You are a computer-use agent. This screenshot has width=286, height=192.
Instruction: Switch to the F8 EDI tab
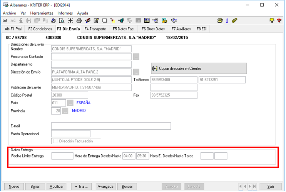202,29
